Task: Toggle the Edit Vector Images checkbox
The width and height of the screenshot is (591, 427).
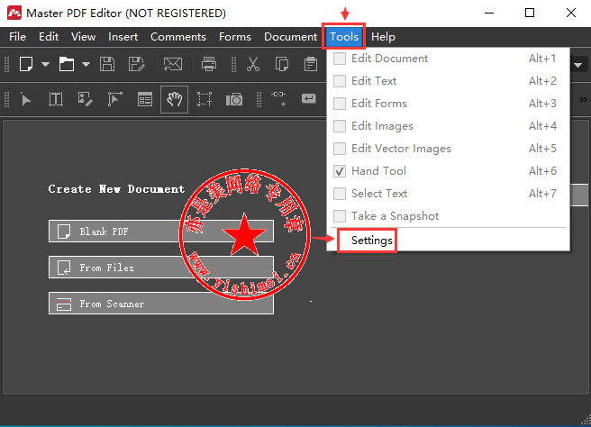Action: pos(340,149)
